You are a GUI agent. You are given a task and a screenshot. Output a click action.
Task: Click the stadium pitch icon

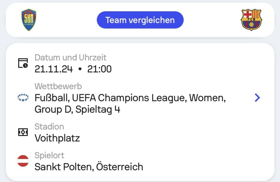[x=23, y=132]
